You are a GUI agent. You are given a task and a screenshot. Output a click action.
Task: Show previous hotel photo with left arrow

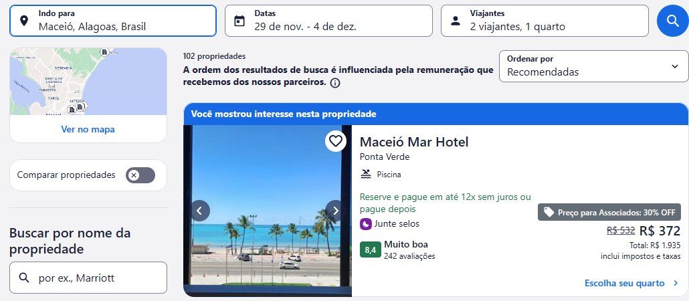click(x=199, y=211)
